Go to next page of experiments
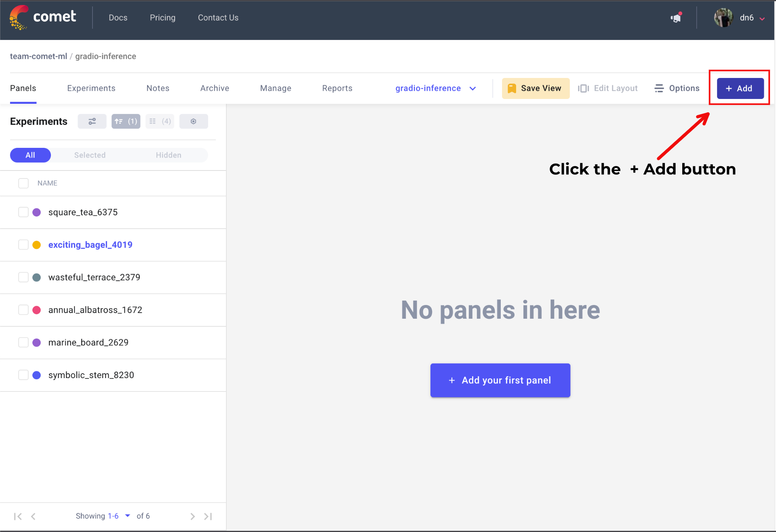Image resolution: width=776 pixels, height=532 pixels. (192, 516)
